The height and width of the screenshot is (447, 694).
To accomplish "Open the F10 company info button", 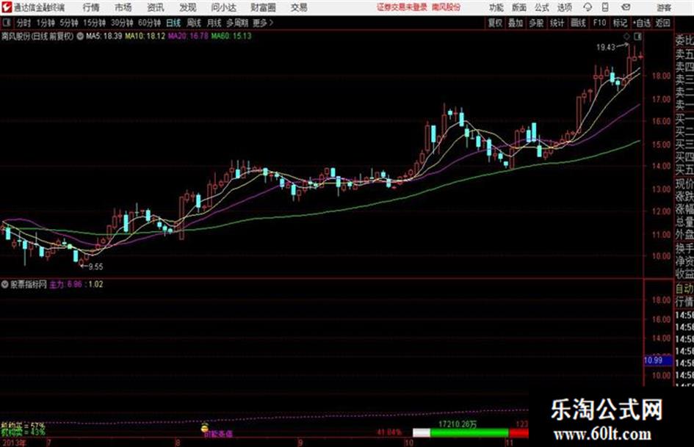I will (x=599, y=23).
